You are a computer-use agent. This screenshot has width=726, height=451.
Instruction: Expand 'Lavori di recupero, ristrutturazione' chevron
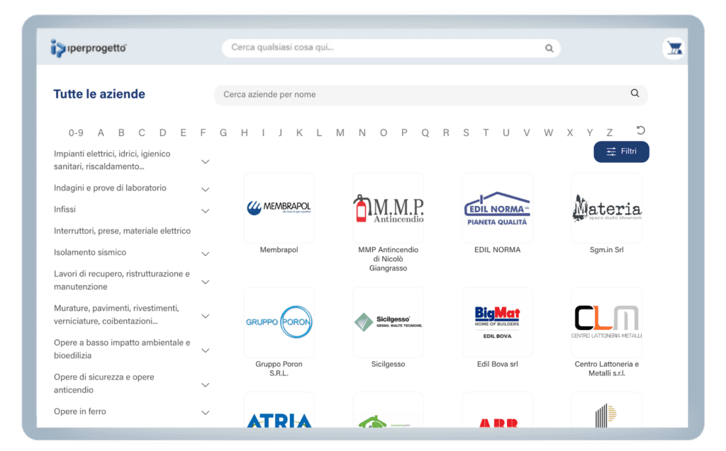205,282
